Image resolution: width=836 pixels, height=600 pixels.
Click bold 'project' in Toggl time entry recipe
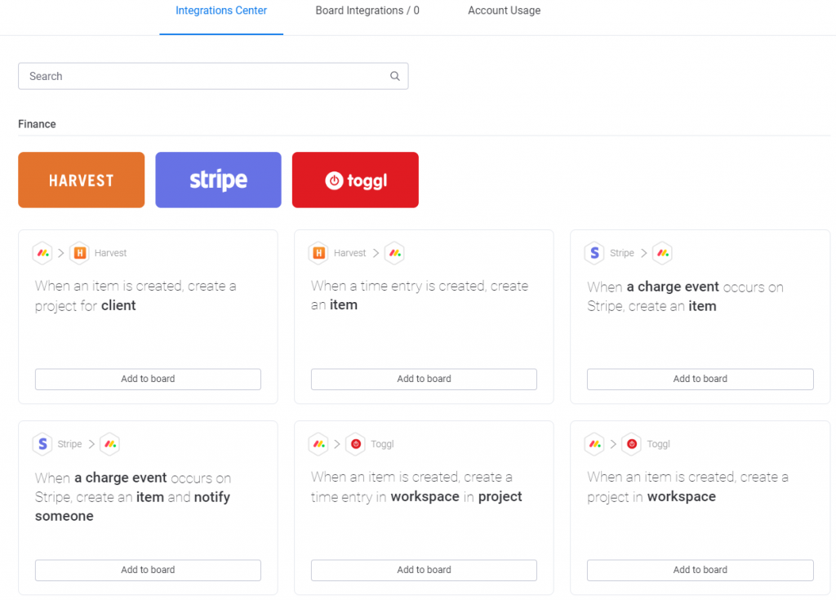(500, 497)
